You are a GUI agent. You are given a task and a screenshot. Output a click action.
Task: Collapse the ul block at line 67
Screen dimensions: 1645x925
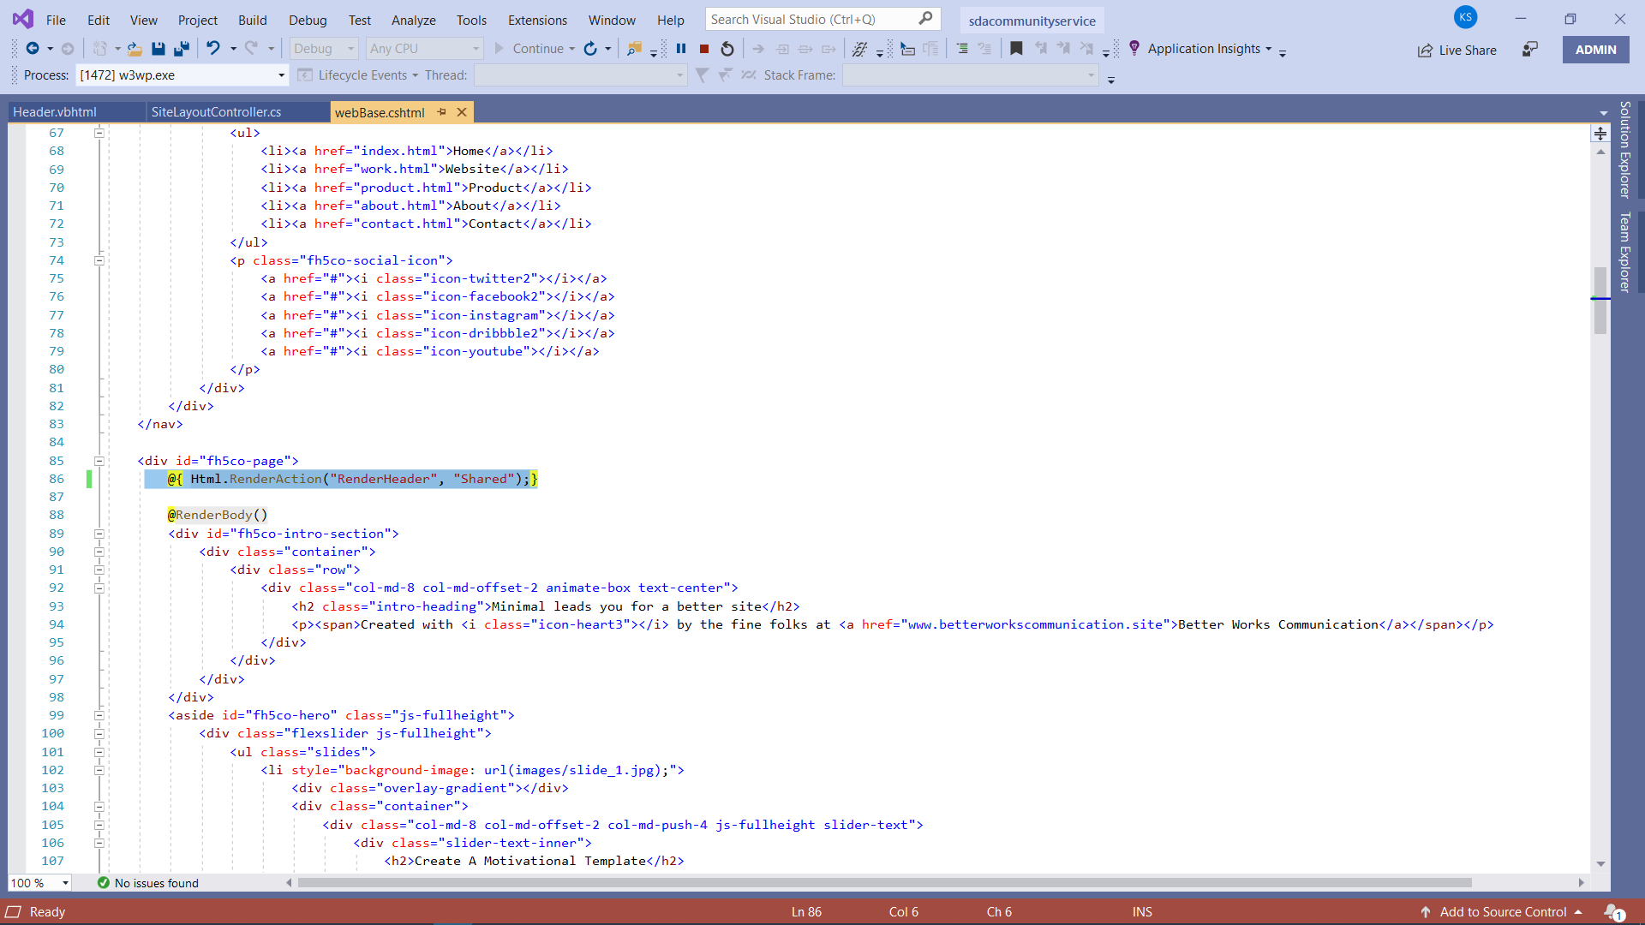tap(99, 133)
